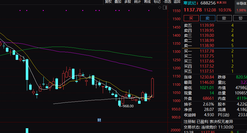
Task: Click the 卖 sell button
Action: tap(208, 18)
